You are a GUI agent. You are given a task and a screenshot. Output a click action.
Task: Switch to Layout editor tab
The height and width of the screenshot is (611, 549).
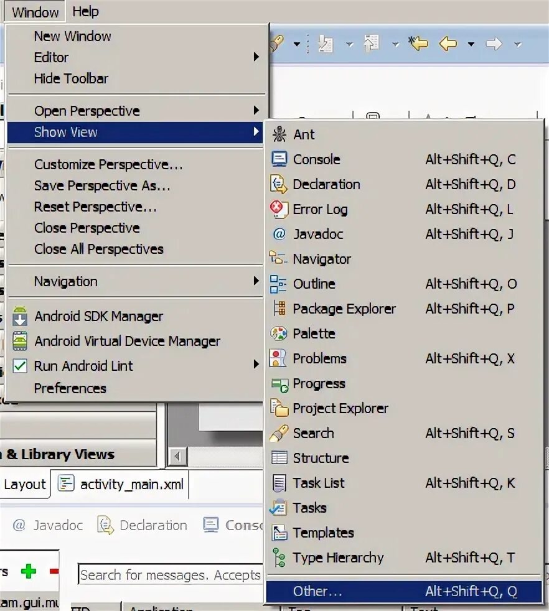click(25, 484)
